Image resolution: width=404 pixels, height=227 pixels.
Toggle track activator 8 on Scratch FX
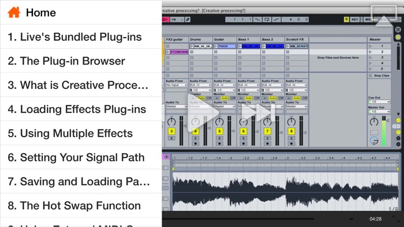pyautogui.click(x=291, y=131)
